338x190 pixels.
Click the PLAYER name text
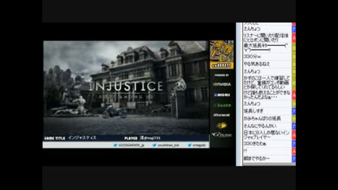click(x=150, y=138)
